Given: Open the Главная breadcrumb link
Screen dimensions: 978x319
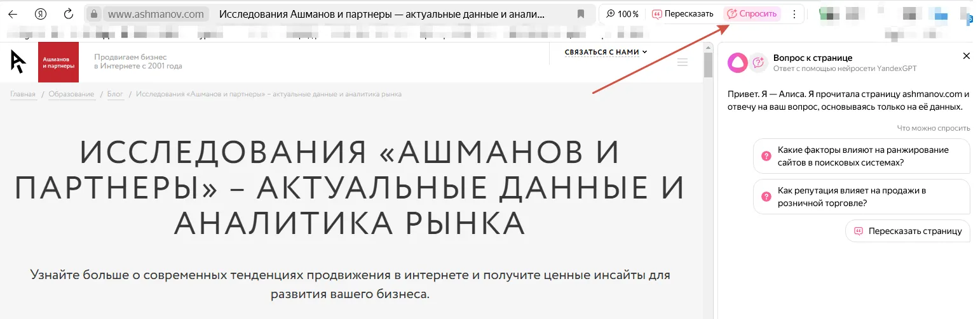Looking at the screenshot, I should click(x=23, y=94).
